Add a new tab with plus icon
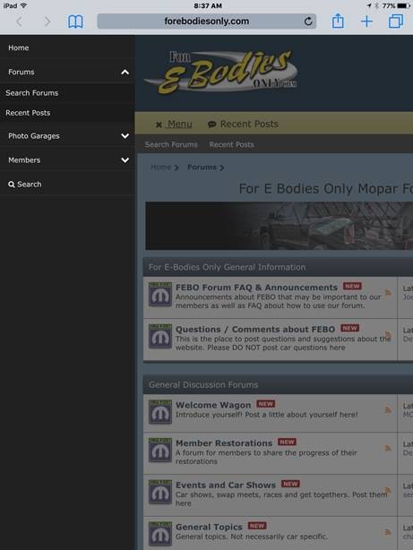413x550 pixels. (x=366, y=21)
